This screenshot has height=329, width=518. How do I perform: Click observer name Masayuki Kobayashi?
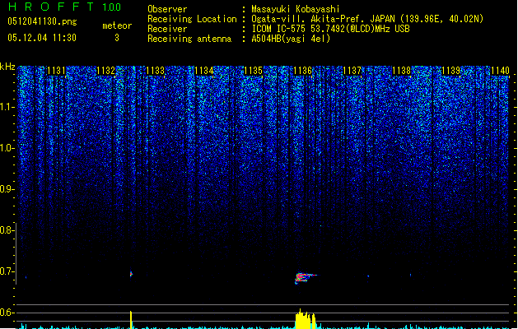click(x=296, y=9)
